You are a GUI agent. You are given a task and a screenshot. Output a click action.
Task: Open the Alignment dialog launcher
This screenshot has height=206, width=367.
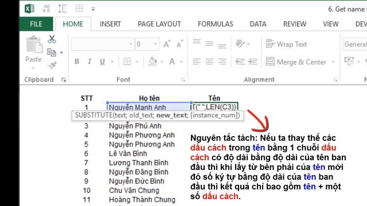tap(335, 80)
